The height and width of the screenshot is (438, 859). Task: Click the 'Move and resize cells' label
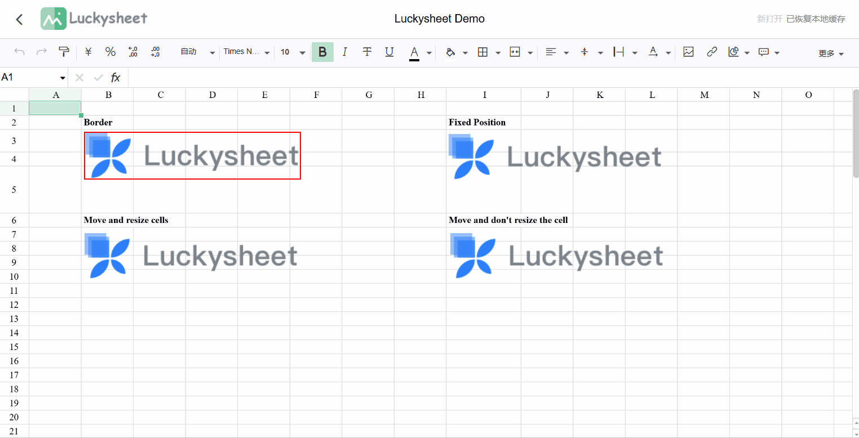click(x=126, y=220)
